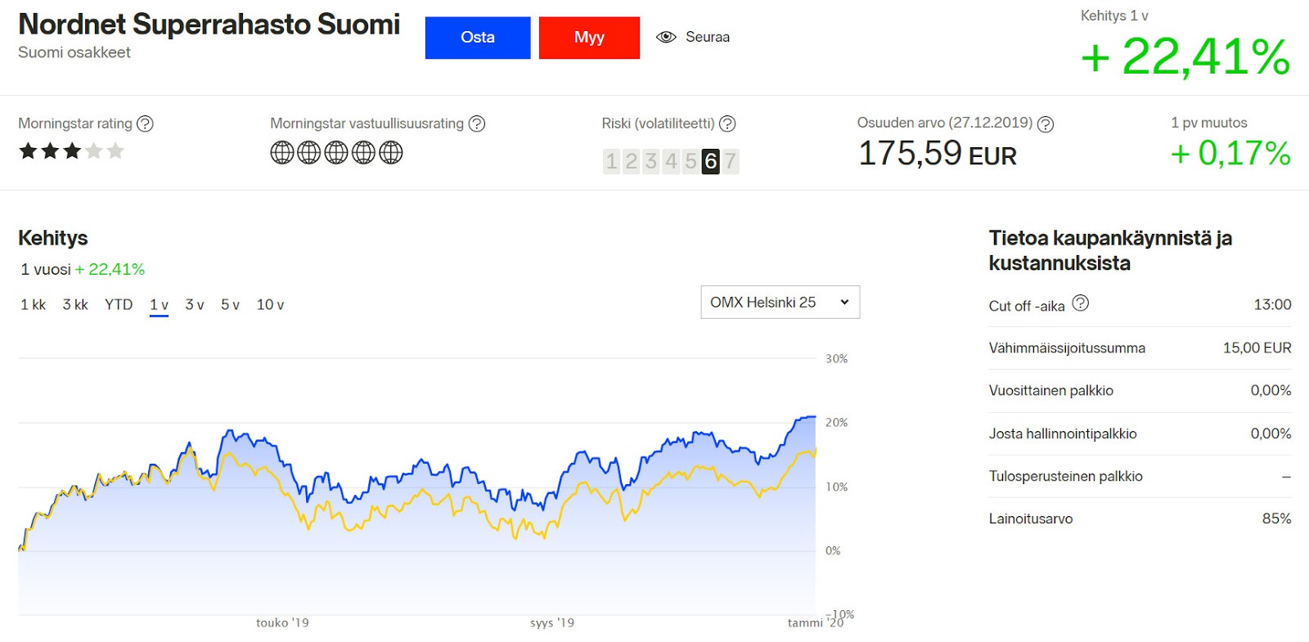Click the Lainoitusarvo row label
Image resolution: width=1309 pixels, height=642 pixels.
1030,519
